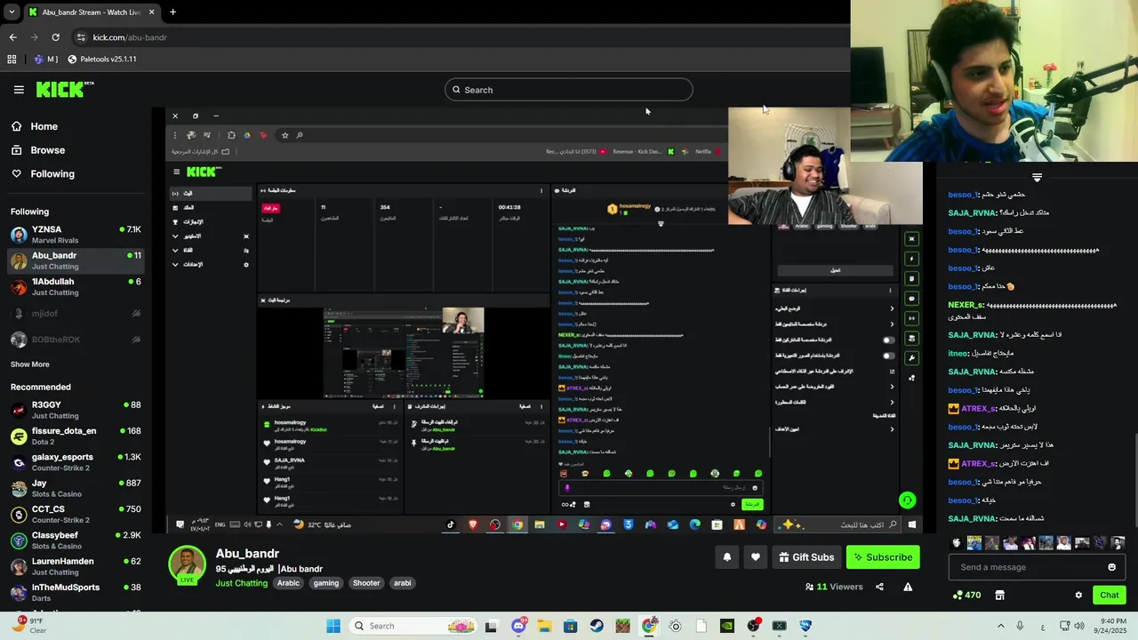Open NVIDIA app from taskbar

tap(727, 626)
